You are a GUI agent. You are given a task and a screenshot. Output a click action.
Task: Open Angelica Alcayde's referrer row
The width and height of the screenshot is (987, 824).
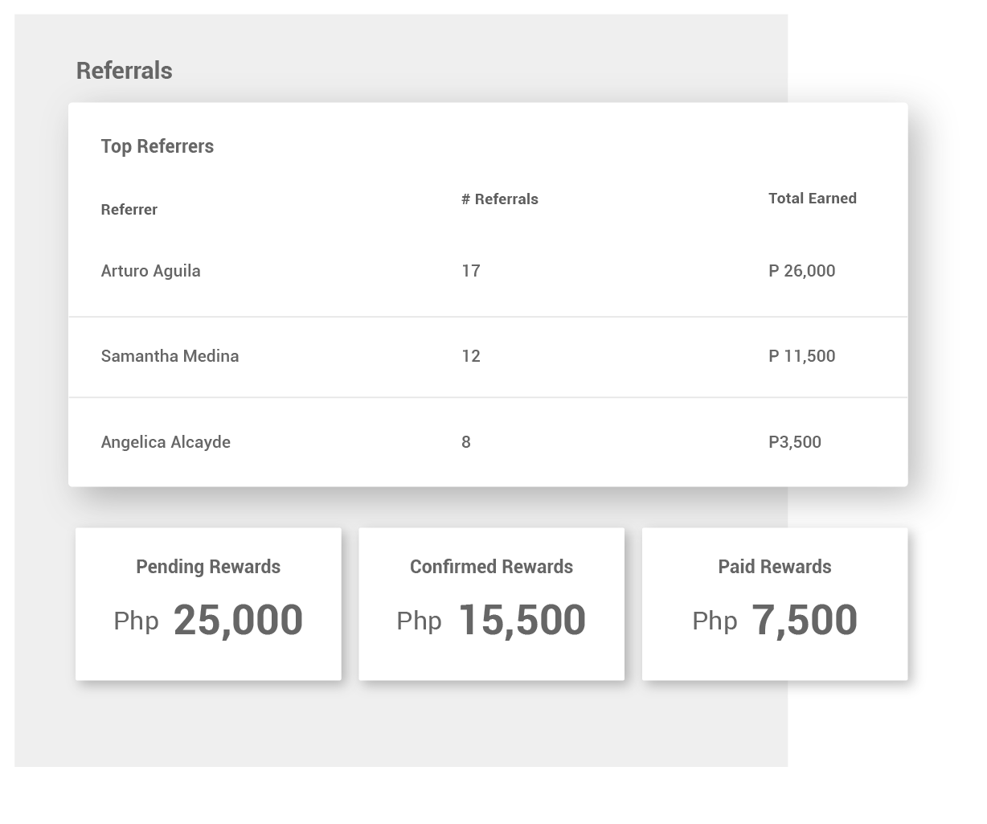click(488, 442)
